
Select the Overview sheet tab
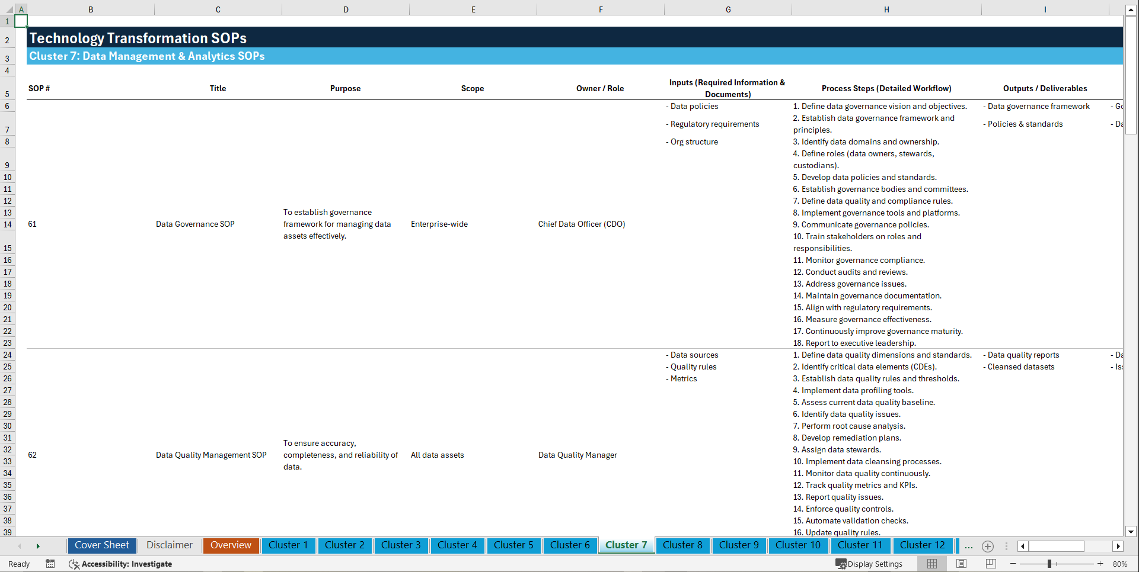pos(231,545)
